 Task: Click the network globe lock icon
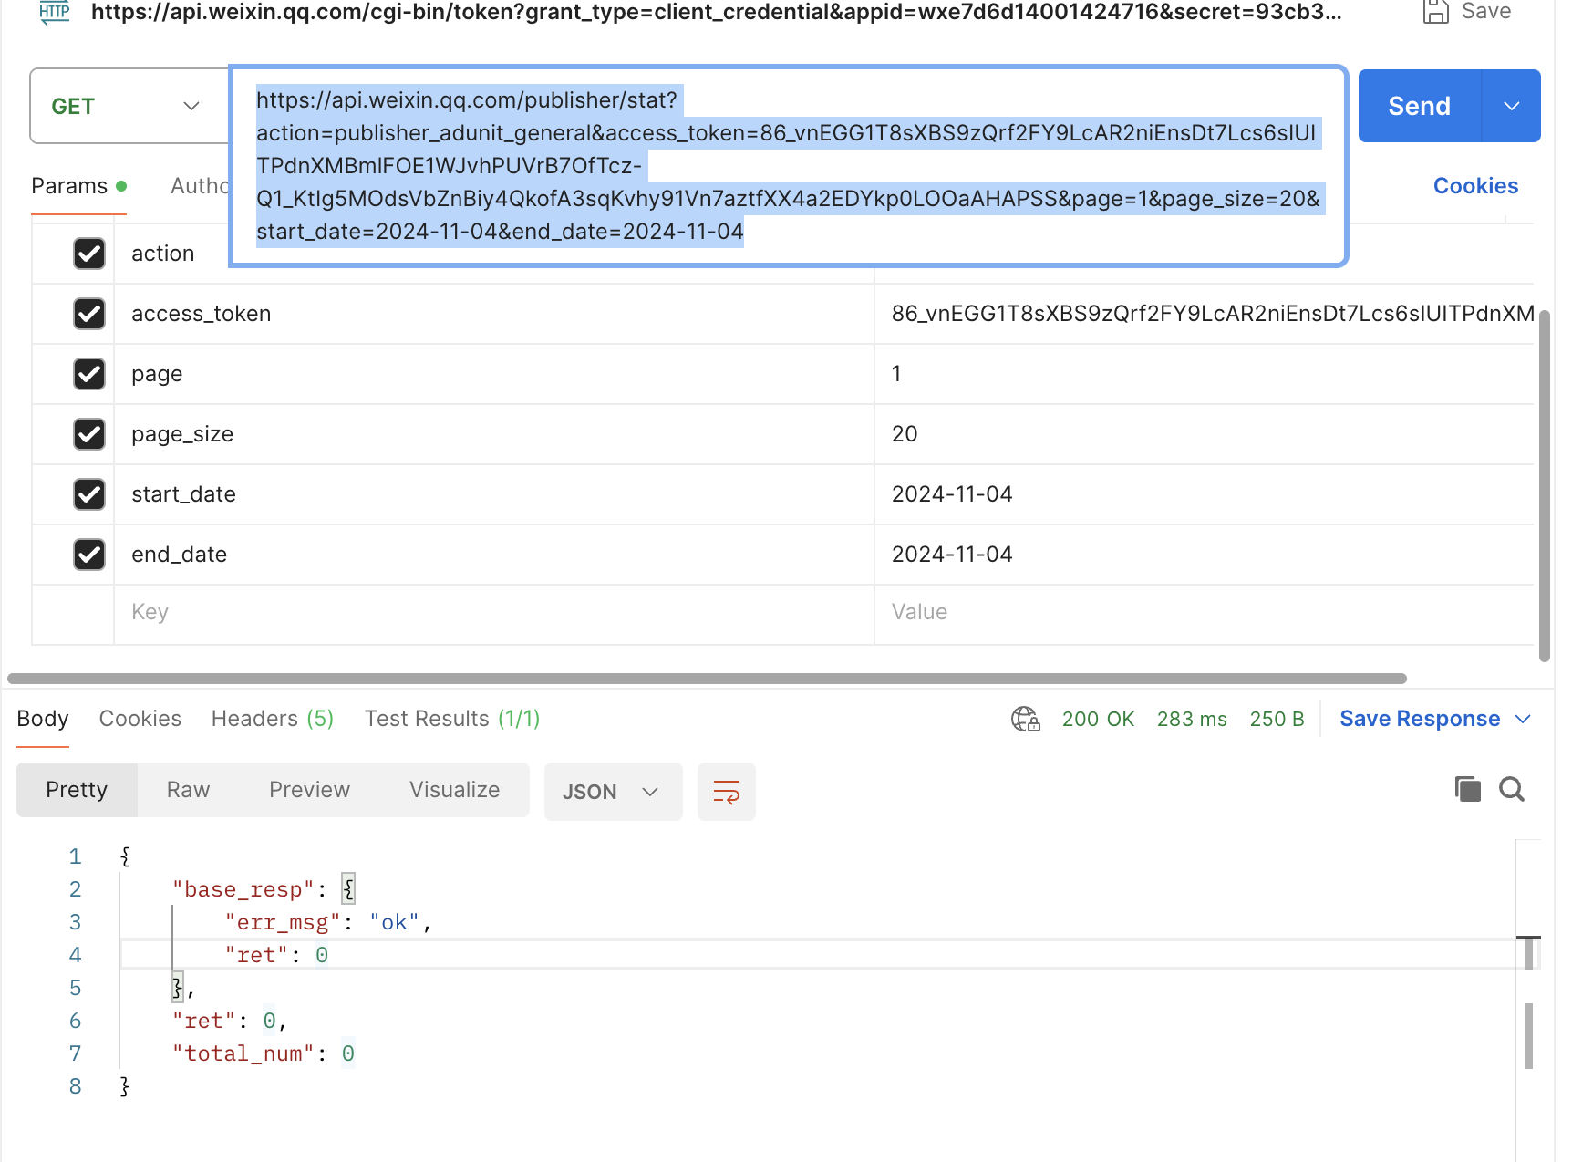1026,720
